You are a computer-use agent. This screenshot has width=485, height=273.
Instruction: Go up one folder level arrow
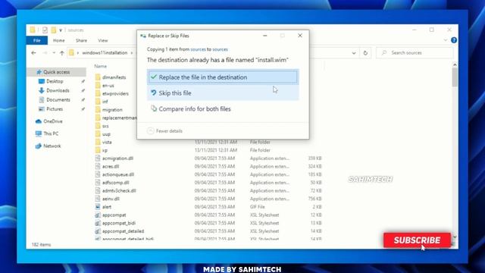click(x=62, y=53)
